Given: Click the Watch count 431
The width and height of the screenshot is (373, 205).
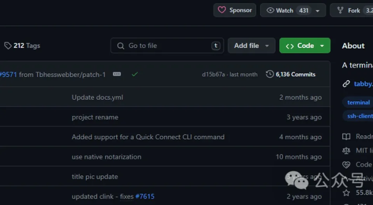Looking at the screenshot, I should 304,10.
